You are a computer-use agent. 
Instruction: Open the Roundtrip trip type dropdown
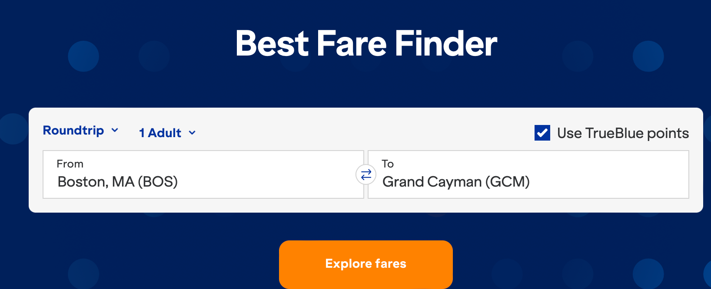point(80,130)
